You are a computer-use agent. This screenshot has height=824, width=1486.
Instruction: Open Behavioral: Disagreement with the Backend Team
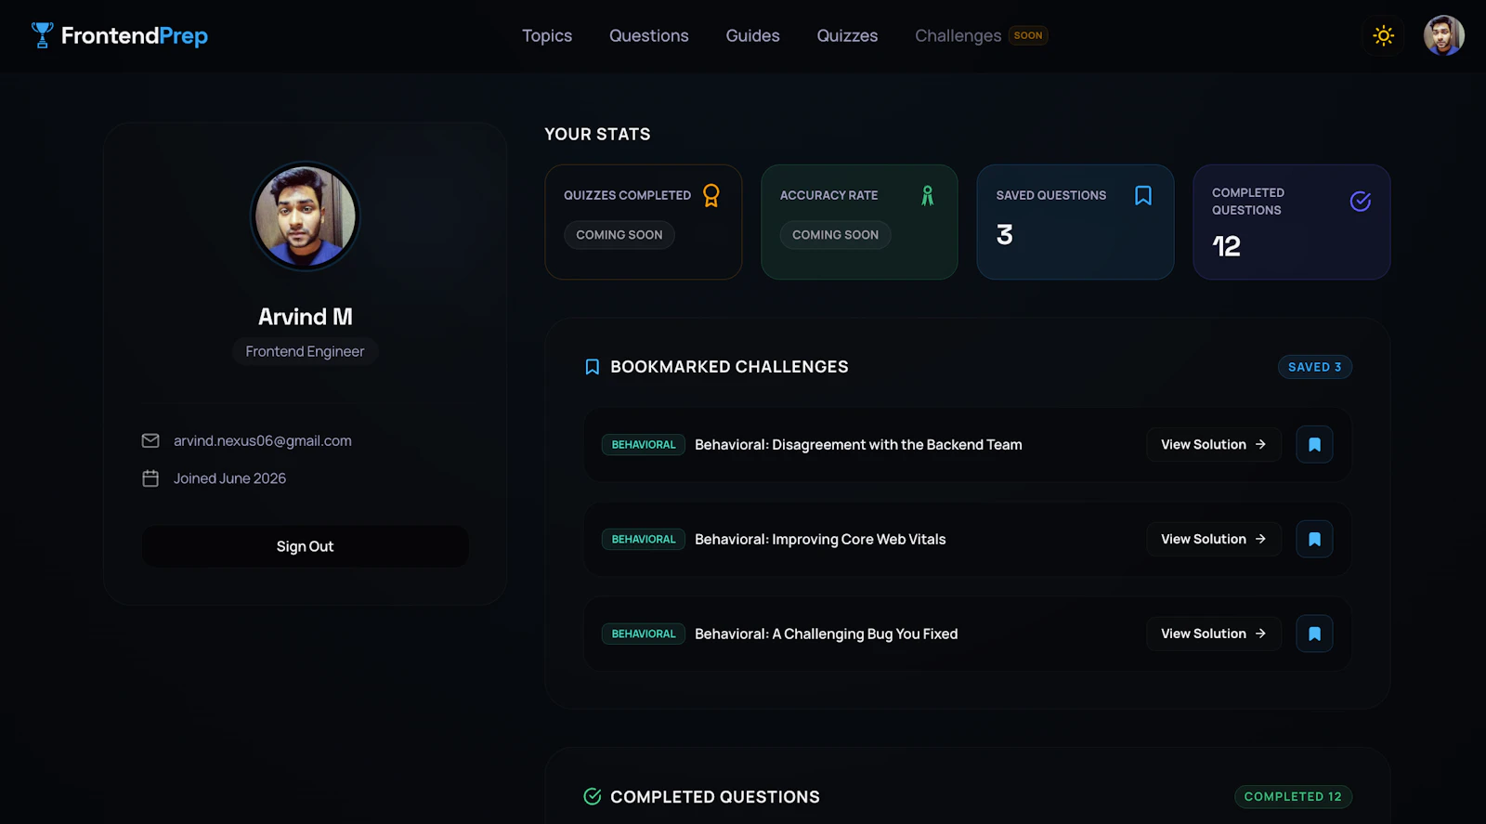pyautogui.click(x=858, y=445)
